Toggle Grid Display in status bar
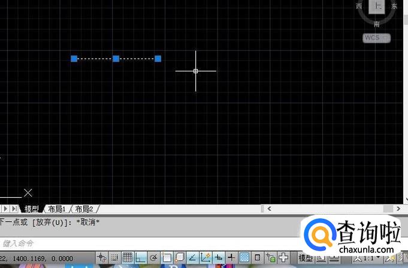This screenshot has height=268, width=408. tap(128, 258)
